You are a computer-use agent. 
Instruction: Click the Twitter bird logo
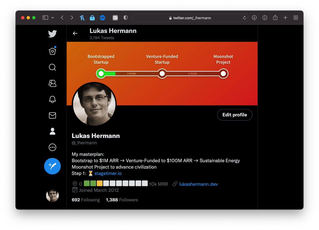pyautogui.click(x=52, y=34)
